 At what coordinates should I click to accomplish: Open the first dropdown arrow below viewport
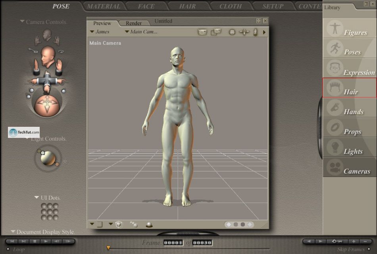92,224
